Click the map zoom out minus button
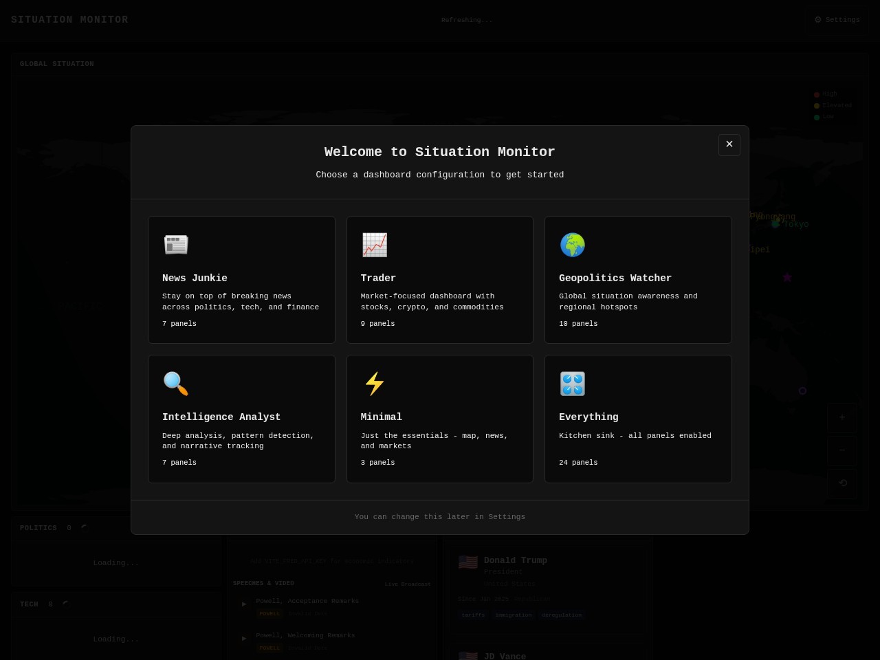880x660 pixels. click(x=842, y=450)
